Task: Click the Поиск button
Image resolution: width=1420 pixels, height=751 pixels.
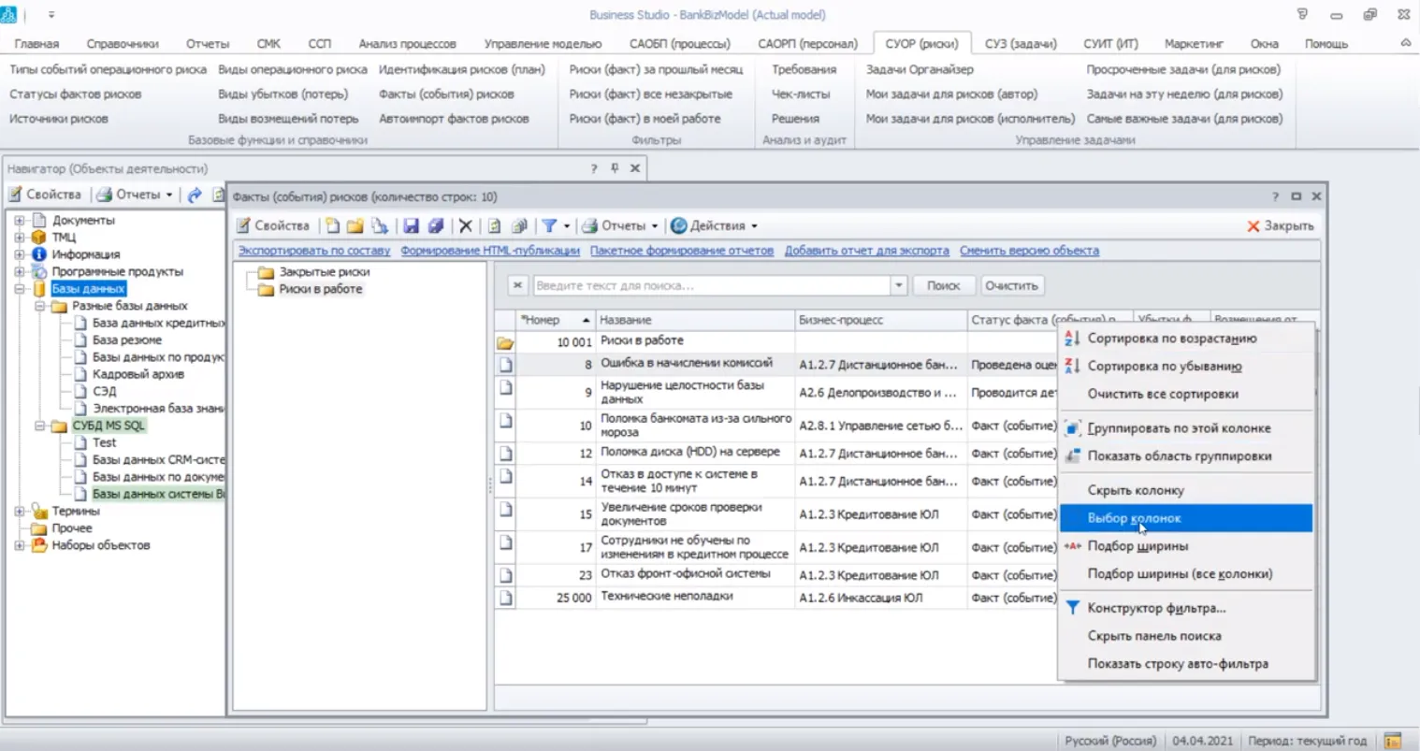Action: (943, 285)
